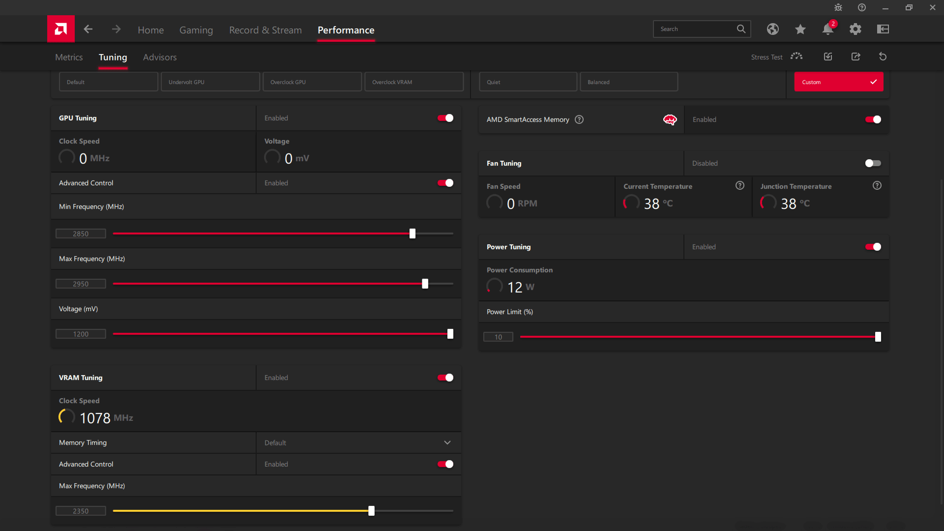
Task: Enable Fan Tuning switch
Action: [873, 163]
